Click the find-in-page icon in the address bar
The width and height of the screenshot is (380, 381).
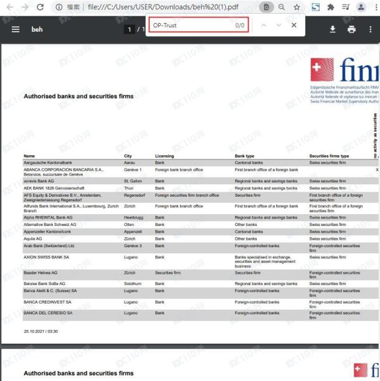[x=267, y=7]
